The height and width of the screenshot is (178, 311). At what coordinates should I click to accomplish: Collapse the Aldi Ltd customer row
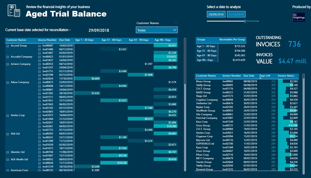coord(7,134)
